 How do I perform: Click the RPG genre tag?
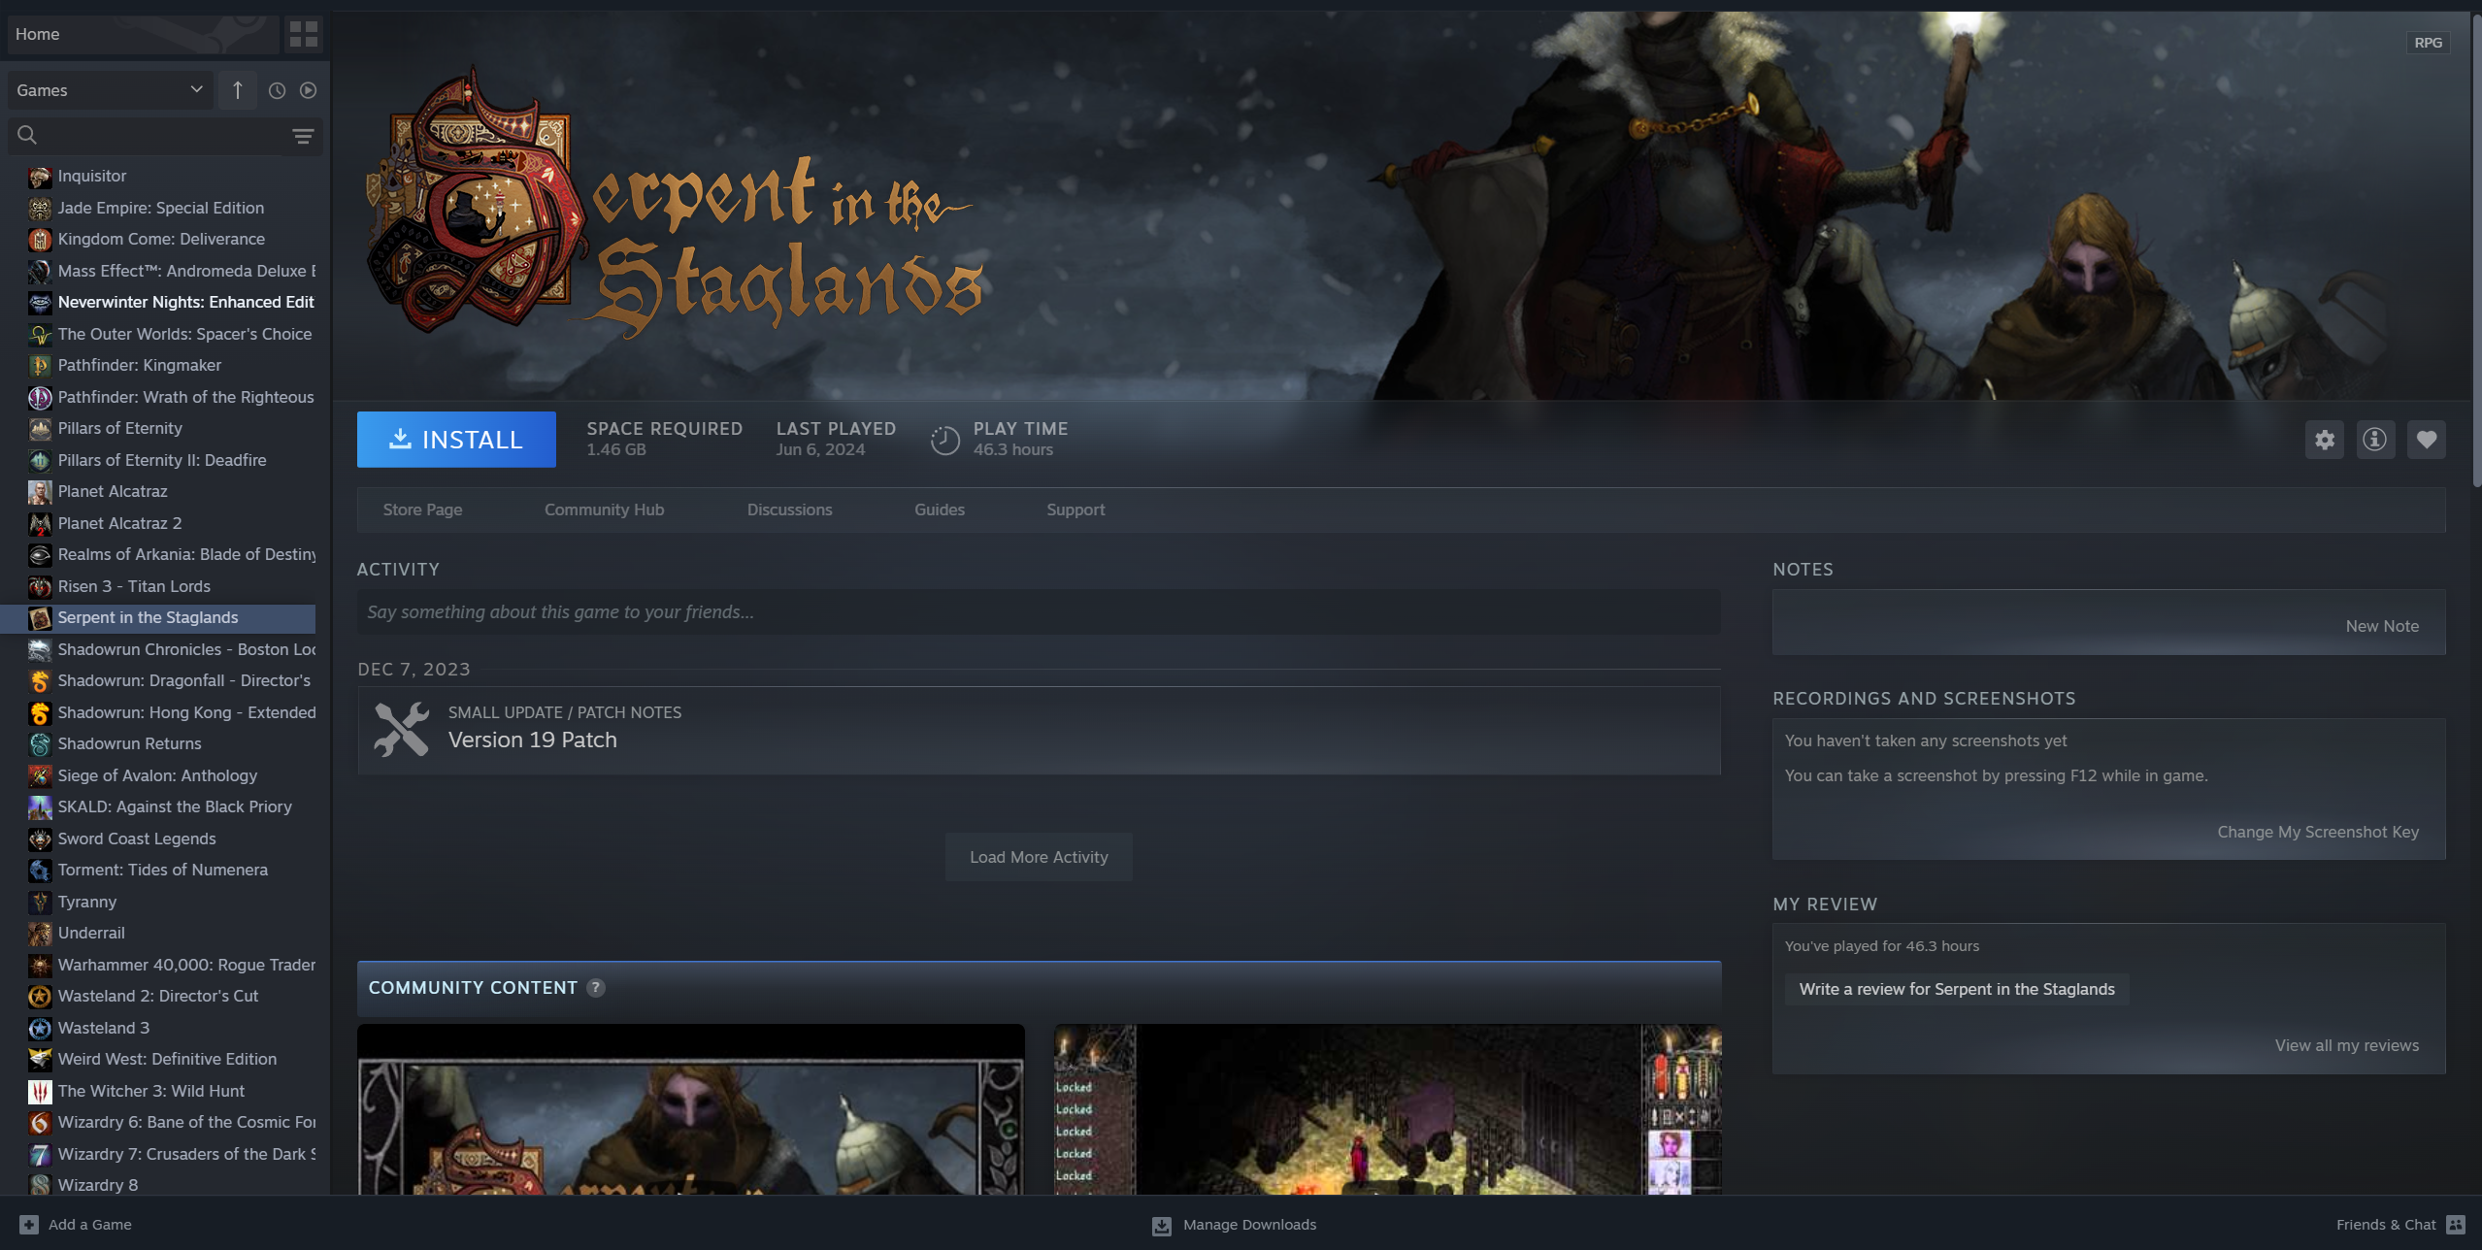(x=2428, y=43)
